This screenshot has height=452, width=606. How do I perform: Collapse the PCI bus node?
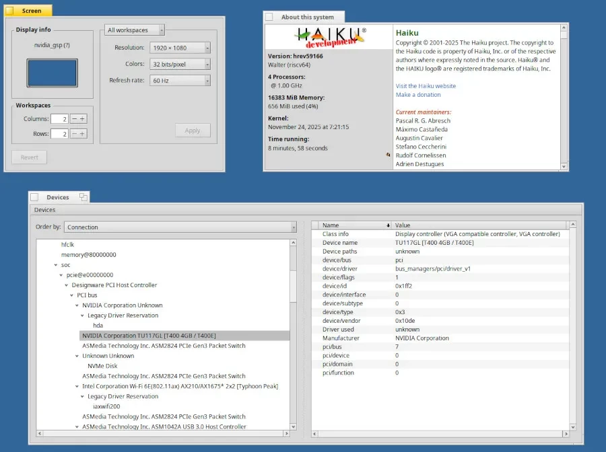click(71, 295)
